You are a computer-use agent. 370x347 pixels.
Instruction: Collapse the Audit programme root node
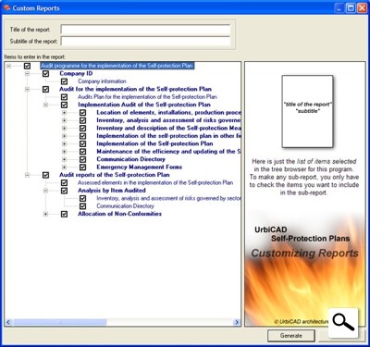[x=8, y=66]
